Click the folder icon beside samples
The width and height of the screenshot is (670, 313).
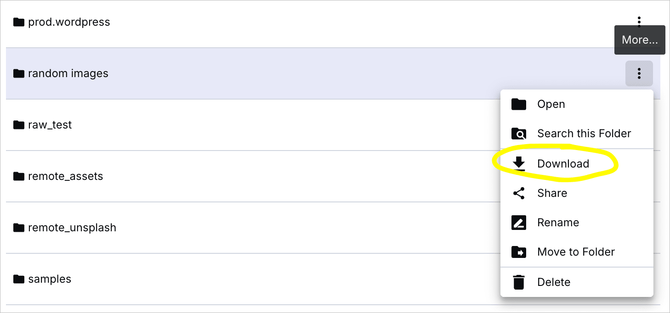coord(18,279)
